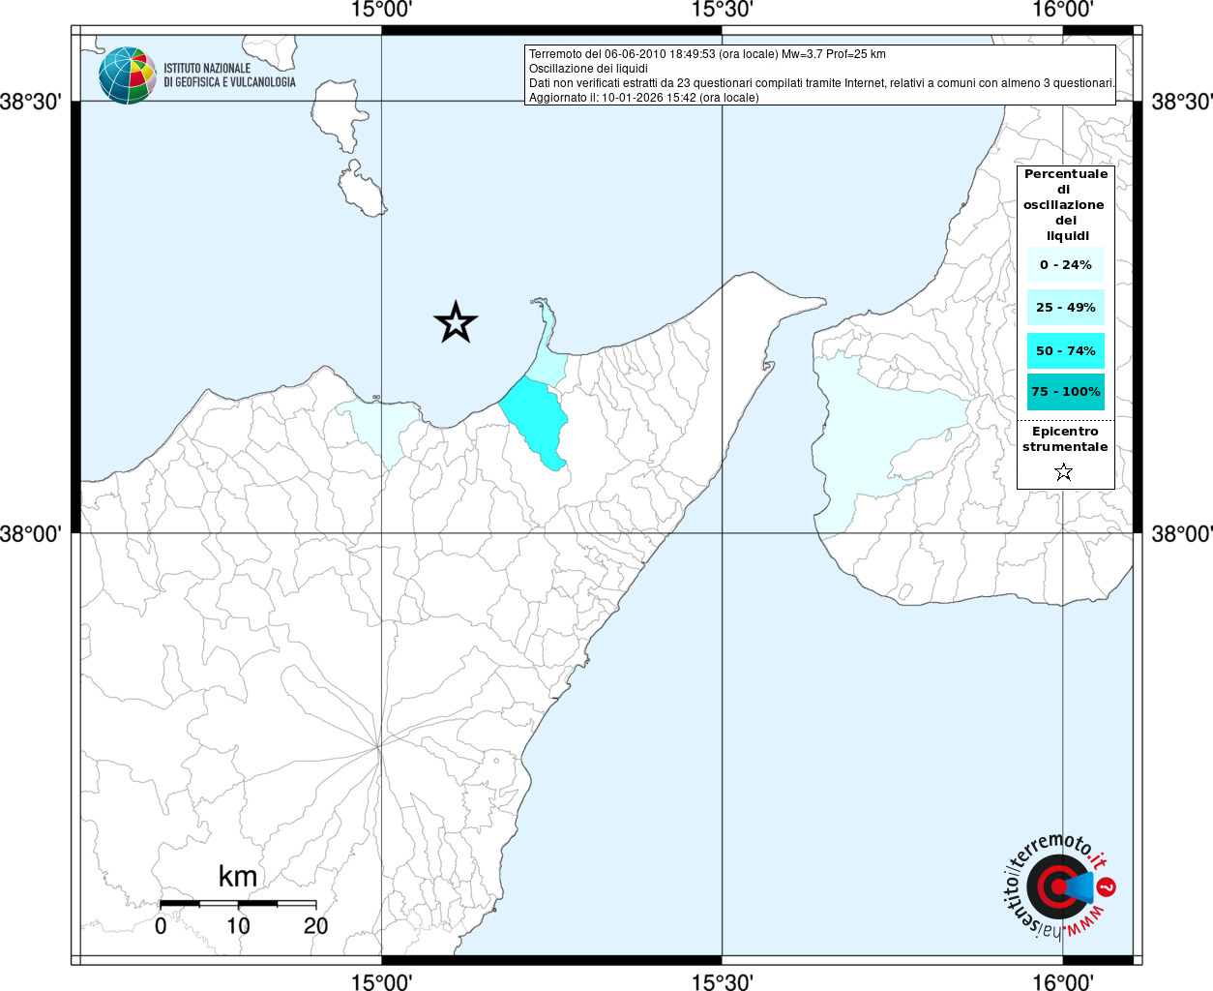Viewport: 1213px width, 991px height.
Task: Click the right 38°30' latitude label
Action: pos(1181,102)
